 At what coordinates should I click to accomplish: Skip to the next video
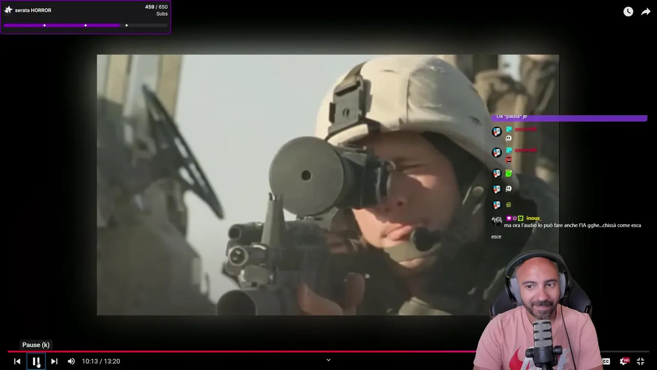coord(54,361)
